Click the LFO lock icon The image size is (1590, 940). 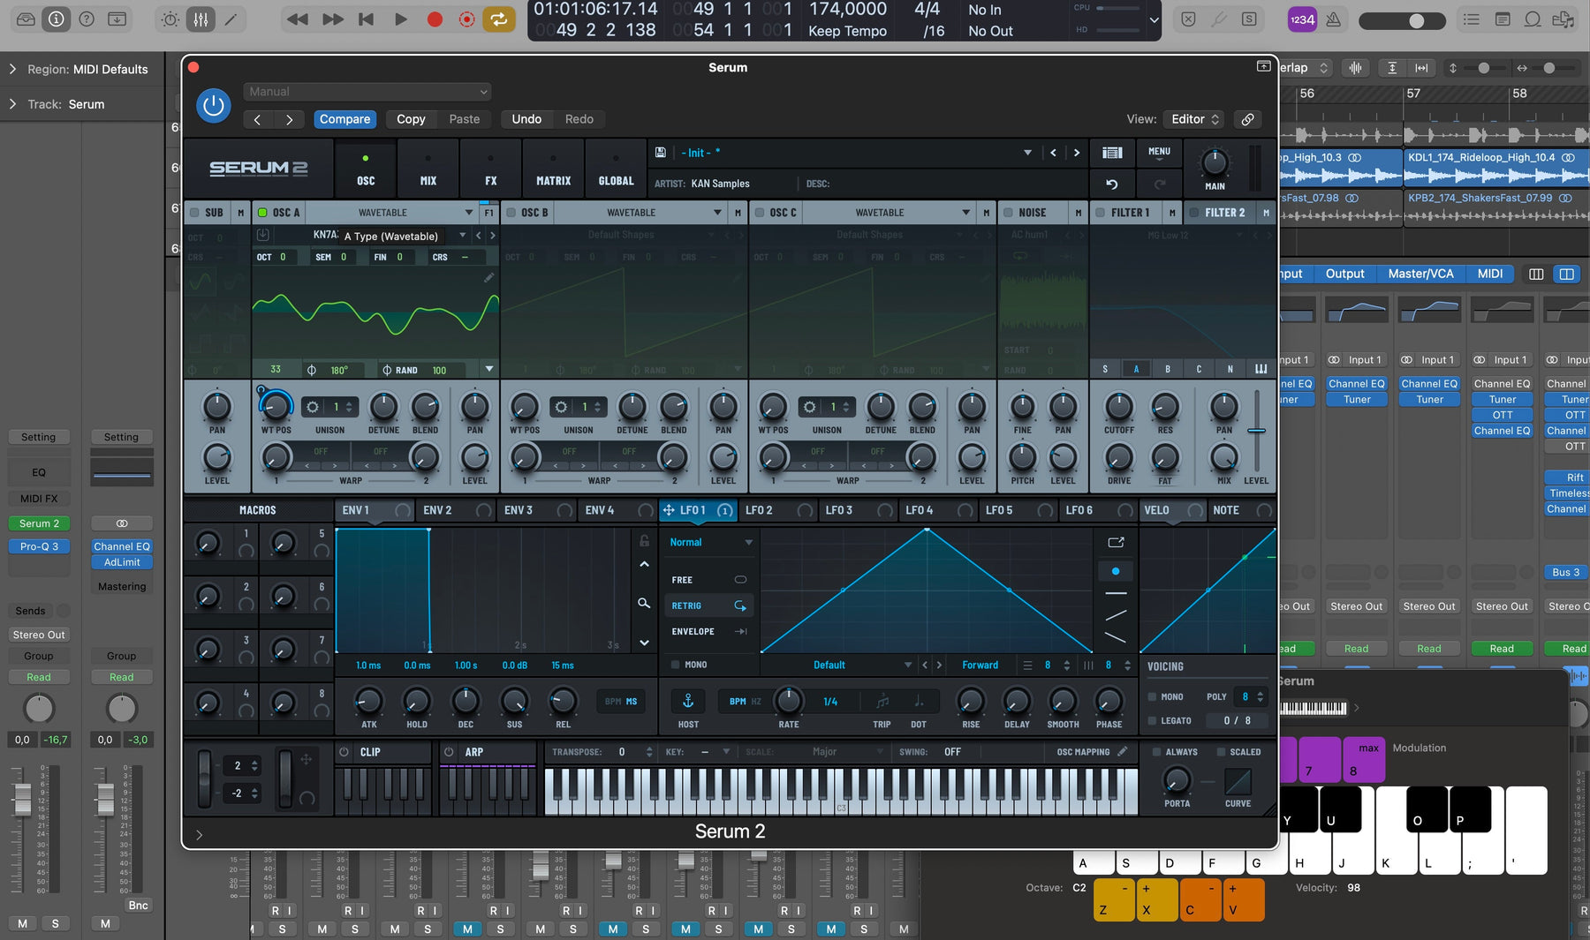pyautogui.click(x=644, y=540)
